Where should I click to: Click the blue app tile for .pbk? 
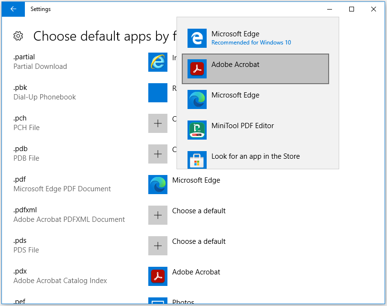coord(158,93)
